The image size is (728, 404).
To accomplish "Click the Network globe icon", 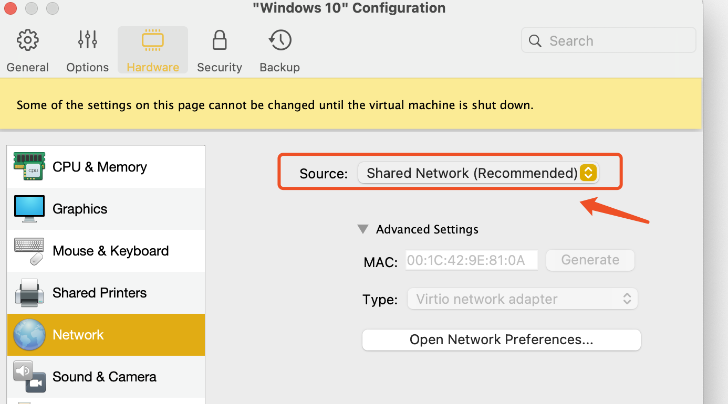I will (29, 335).
